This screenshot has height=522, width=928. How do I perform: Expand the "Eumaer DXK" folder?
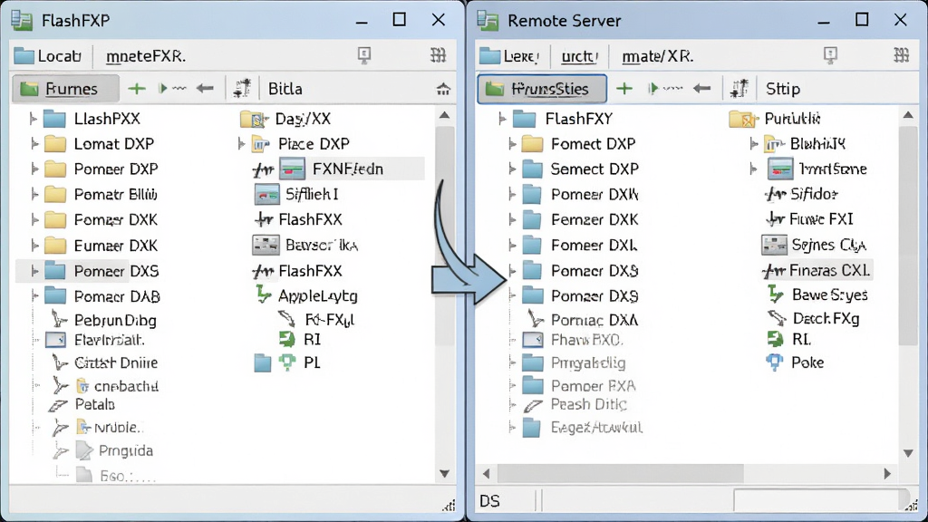34,245
